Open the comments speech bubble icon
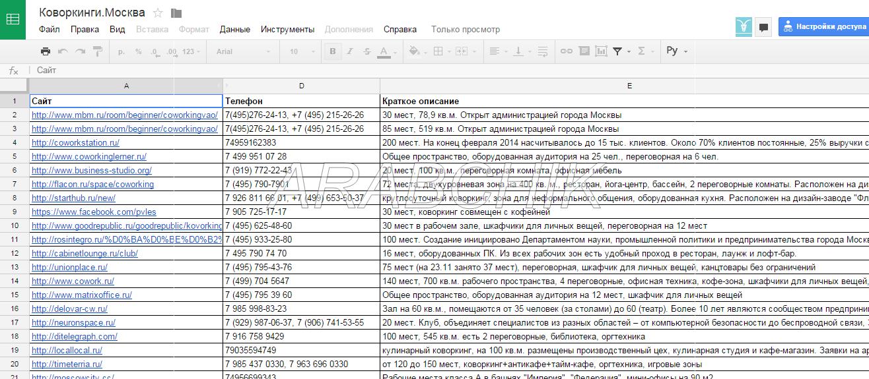This screenshot has width=869, height=379. pos(763,27)
